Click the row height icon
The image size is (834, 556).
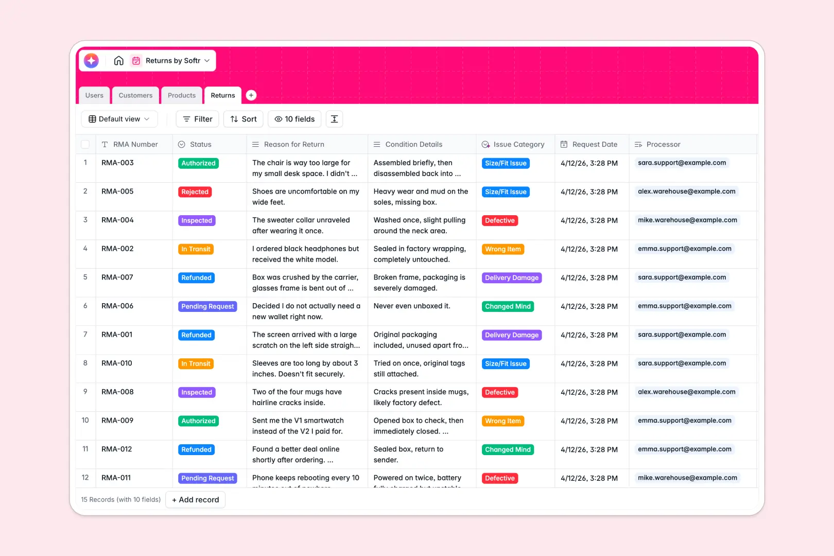point(334,119)
